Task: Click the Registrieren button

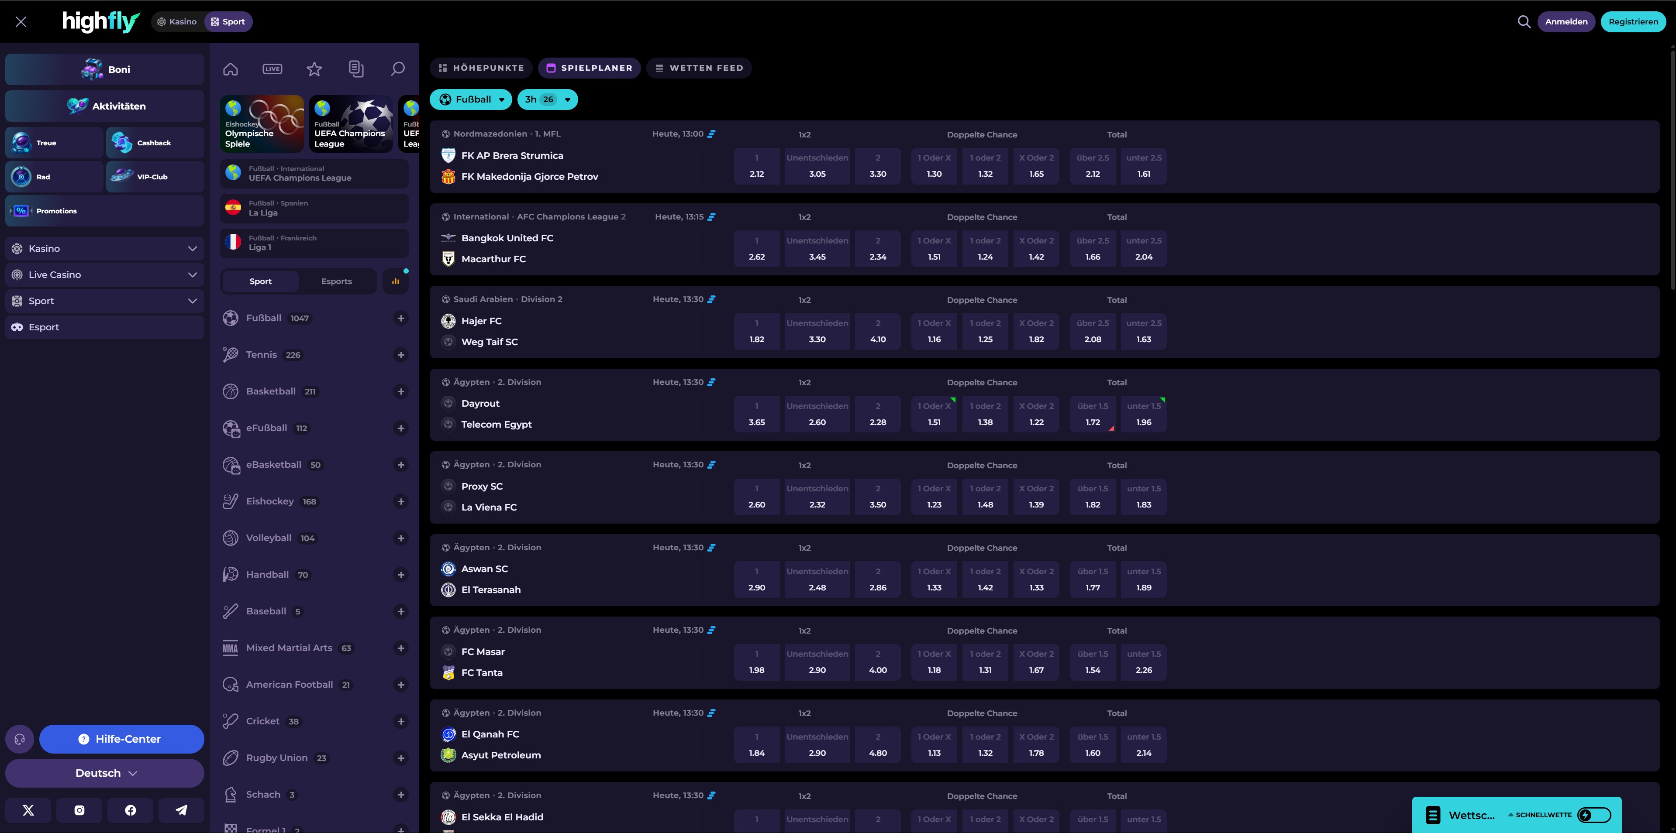Action: coord(1632,21)
